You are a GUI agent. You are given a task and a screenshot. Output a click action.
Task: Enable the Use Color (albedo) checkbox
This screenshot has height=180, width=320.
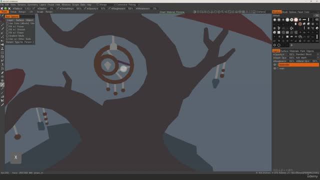(x=7, y=23)
